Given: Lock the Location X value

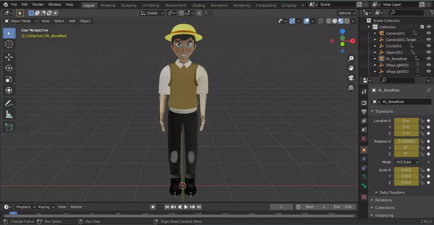Looking at the screenshot, I should click(x=422, y=121).
